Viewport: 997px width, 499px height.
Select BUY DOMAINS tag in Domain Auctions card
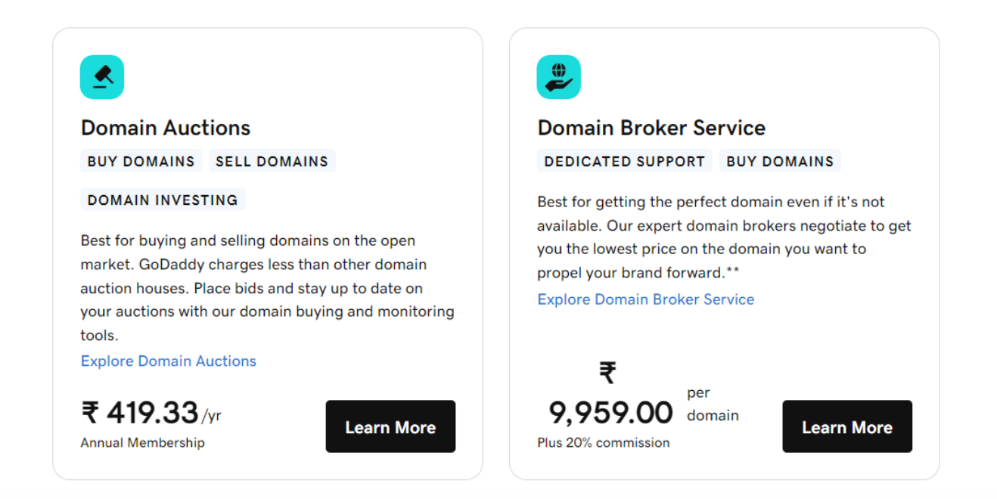pos(141,161)
